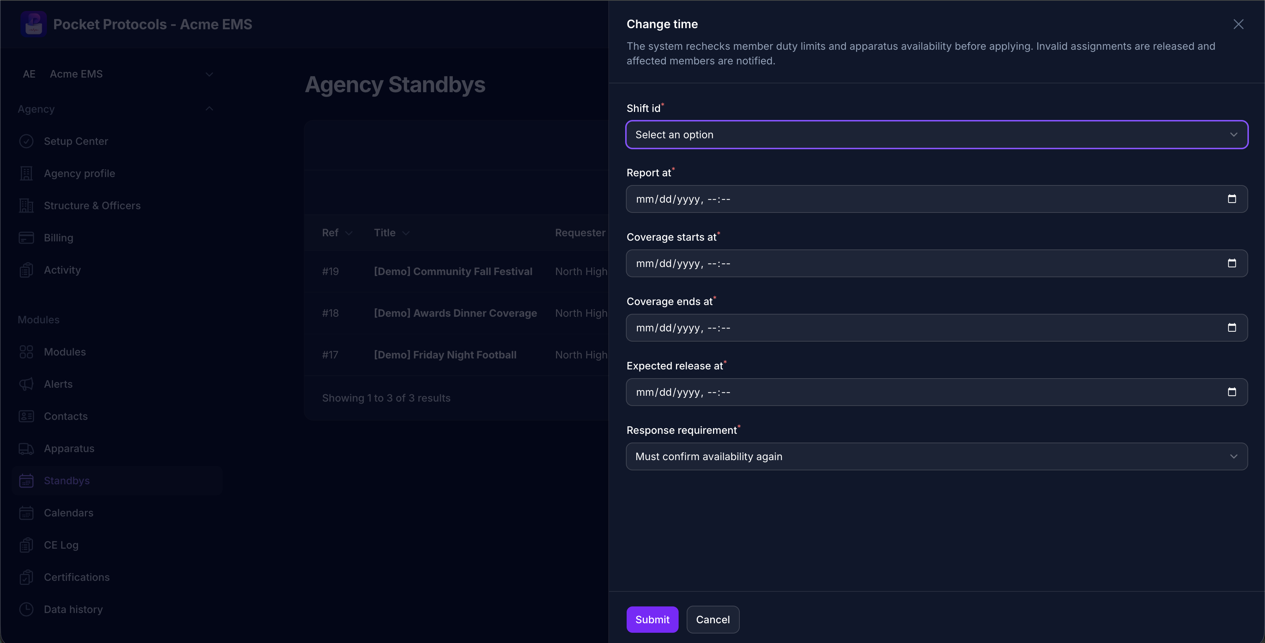
Task: Click ref number #18
Action: 331,313
